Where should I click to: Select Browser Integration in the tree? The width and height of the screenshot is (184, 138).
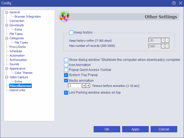28,17
